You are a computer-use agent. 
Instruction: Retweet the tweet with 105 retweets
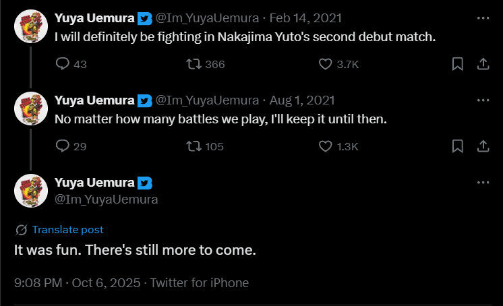click(x=192, y=146)
